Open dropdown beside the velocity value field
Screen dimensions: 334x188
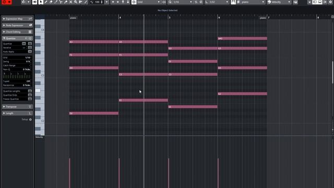tap(106, 2)
